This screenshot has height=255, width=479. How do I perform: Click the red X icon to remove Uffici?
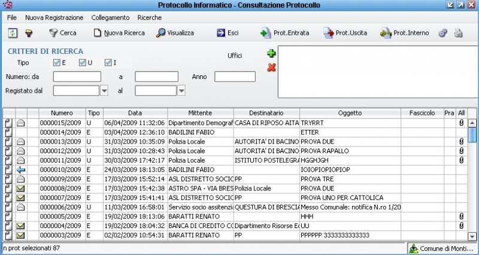pyautogui.click(x=271, y=67)
